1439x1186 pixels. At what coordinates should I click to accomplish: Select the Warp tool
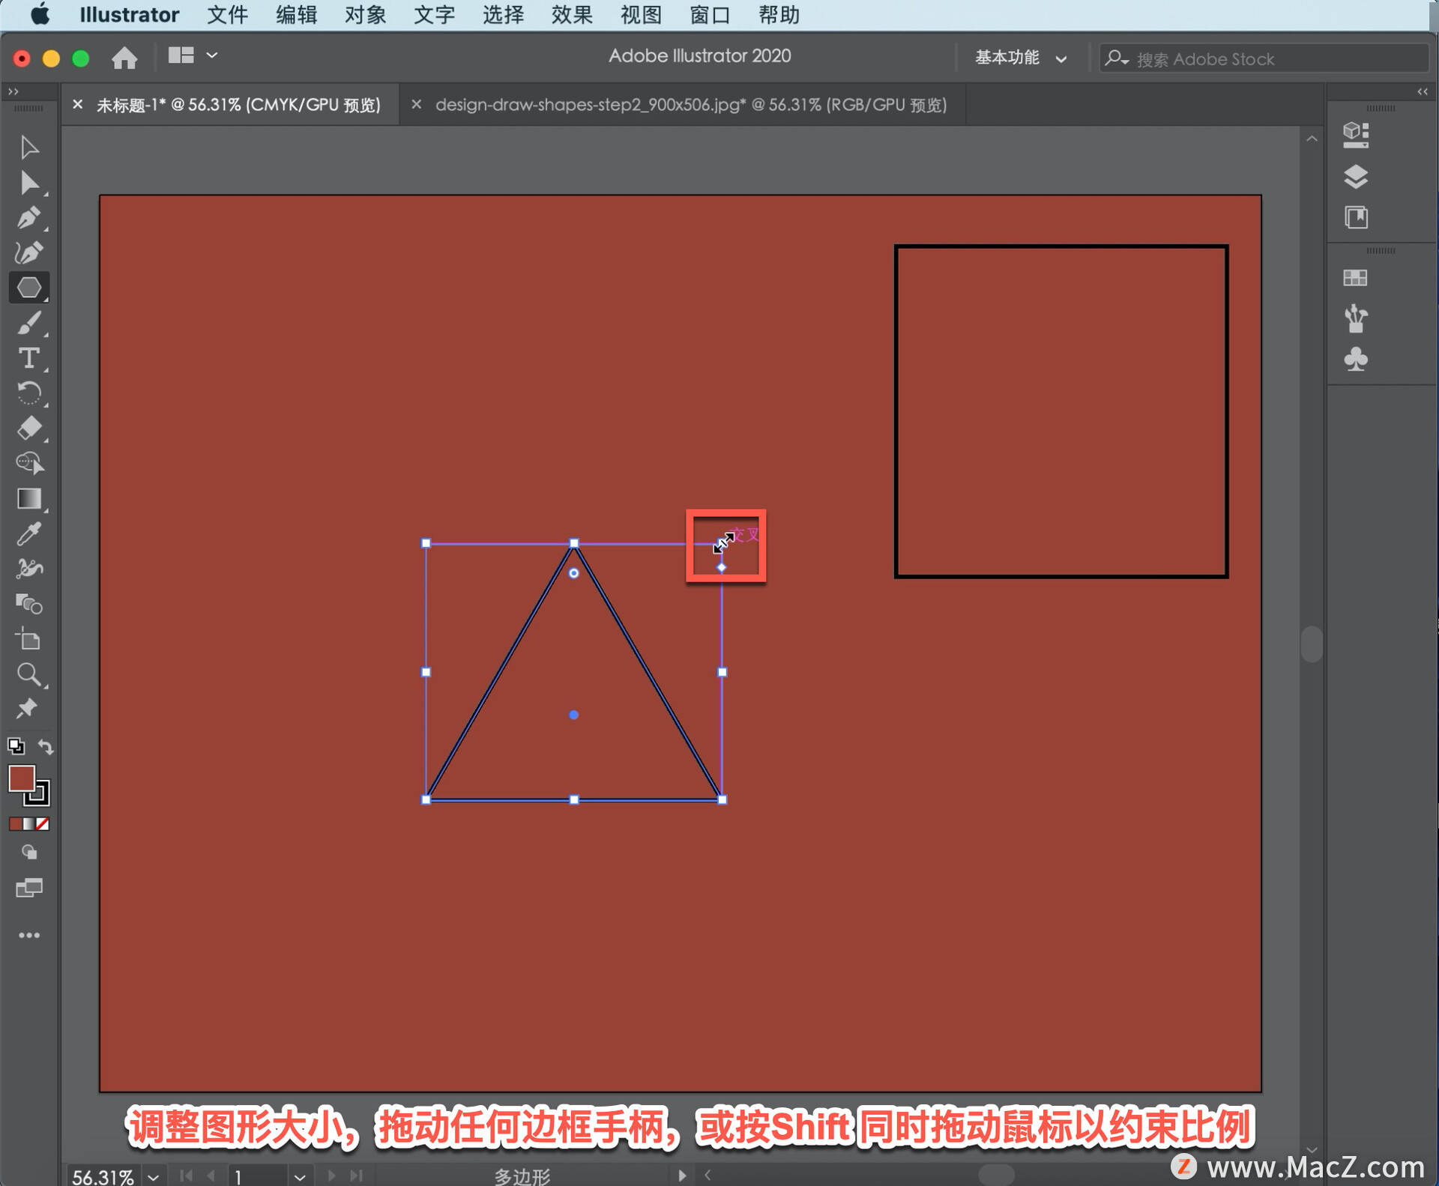(x=29, y=569)
